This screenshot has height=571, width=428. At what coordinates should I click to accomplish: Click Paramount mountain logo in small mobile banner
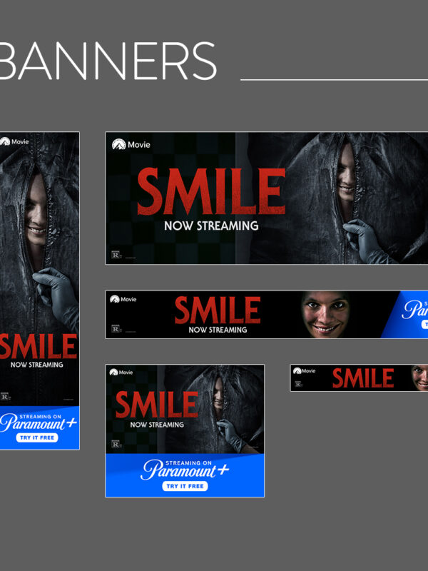(297, 370)
